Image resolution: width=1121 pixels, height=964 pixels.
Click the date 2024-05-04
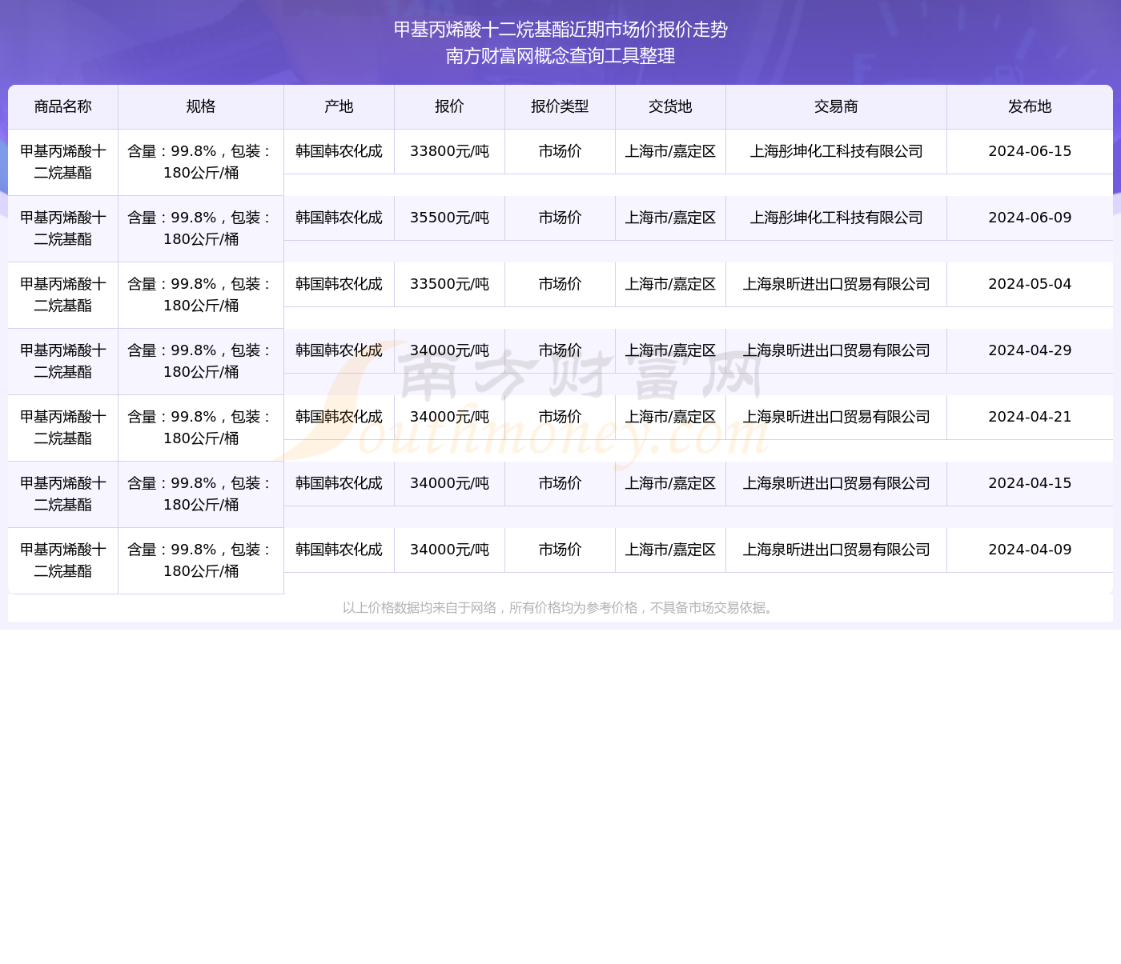[1030, 284]
